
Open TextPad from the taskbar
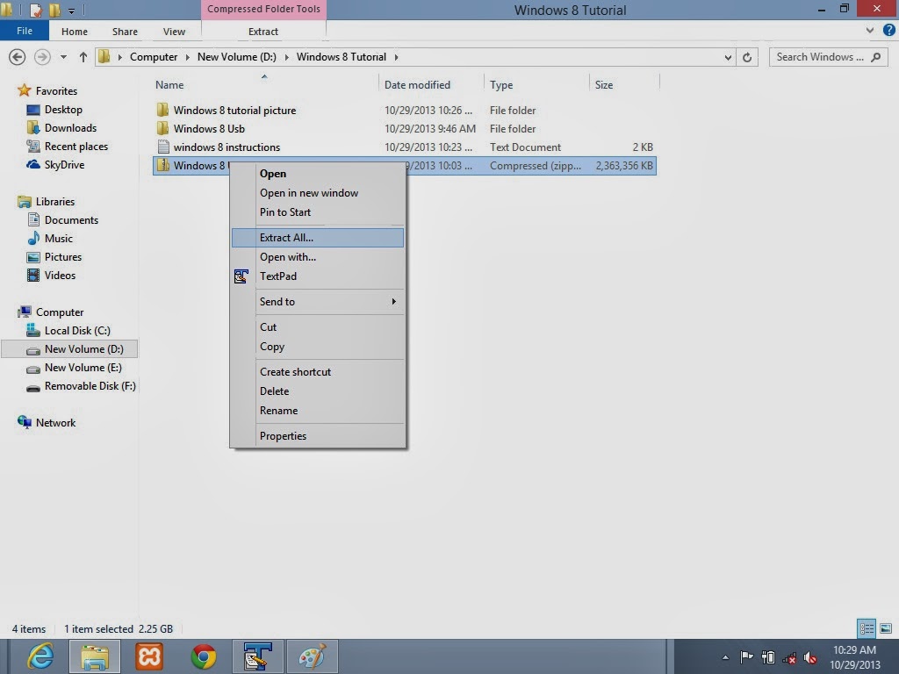257,656
